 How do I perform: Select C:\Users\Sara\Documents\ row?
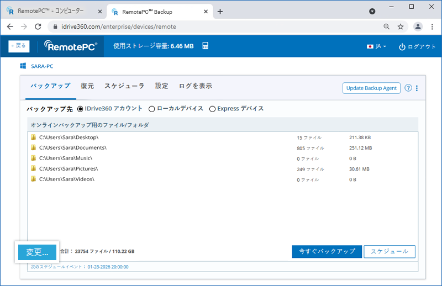click(223, 147)
